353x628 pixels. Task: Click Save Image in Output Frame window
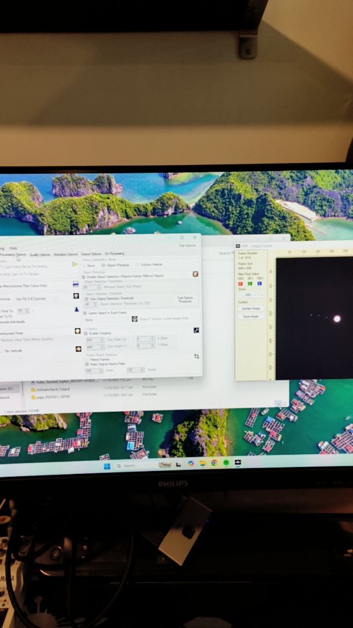coord(251,316)
